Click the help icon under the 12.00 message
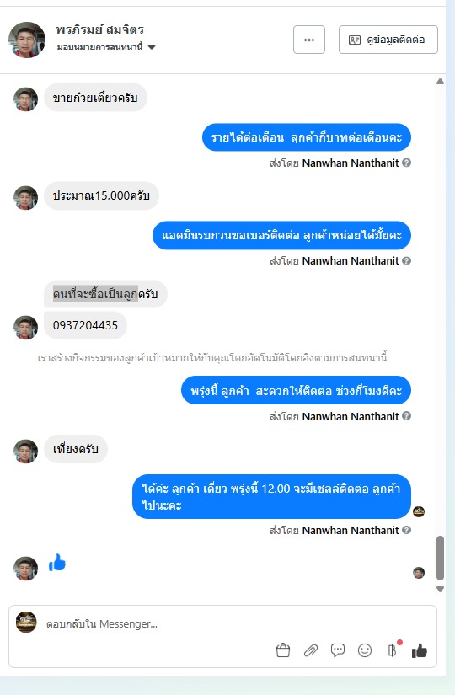Viewport: 455px width, 695px height. [x=406, y=530]
